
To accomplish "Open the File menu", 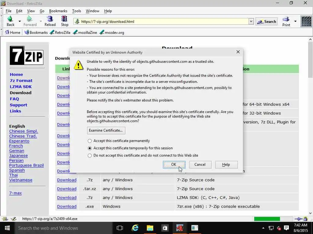I will click(8, 11).
